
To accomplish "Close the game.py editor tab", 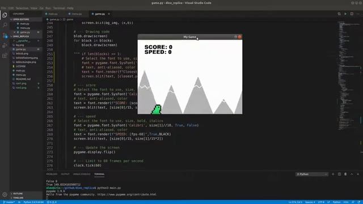I will point(109,14).
